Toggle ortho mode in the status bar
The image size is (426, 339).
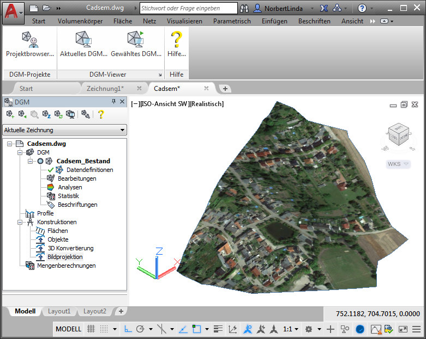127,329
